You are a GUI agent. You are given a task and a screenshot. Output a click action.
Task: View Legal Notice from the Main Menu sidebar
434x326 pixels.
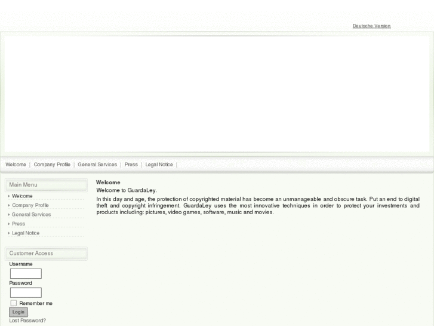point(26,233)
